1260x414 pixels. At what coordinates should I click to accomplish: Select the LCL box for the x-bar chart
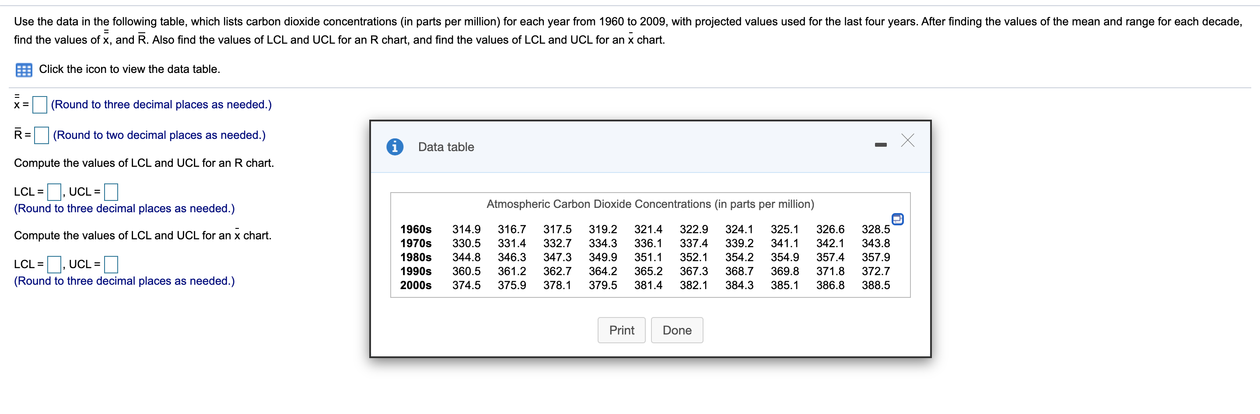coord(54,264)
